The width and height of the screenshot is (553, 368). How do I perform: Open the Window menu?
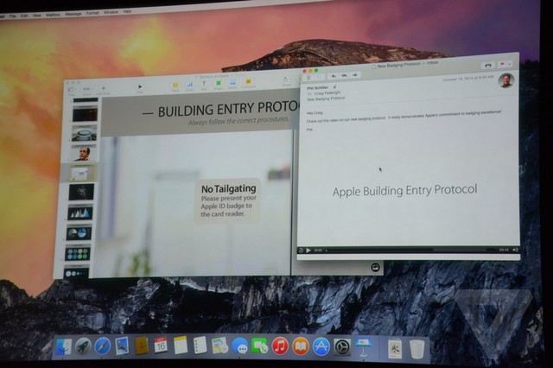[111, 12]
